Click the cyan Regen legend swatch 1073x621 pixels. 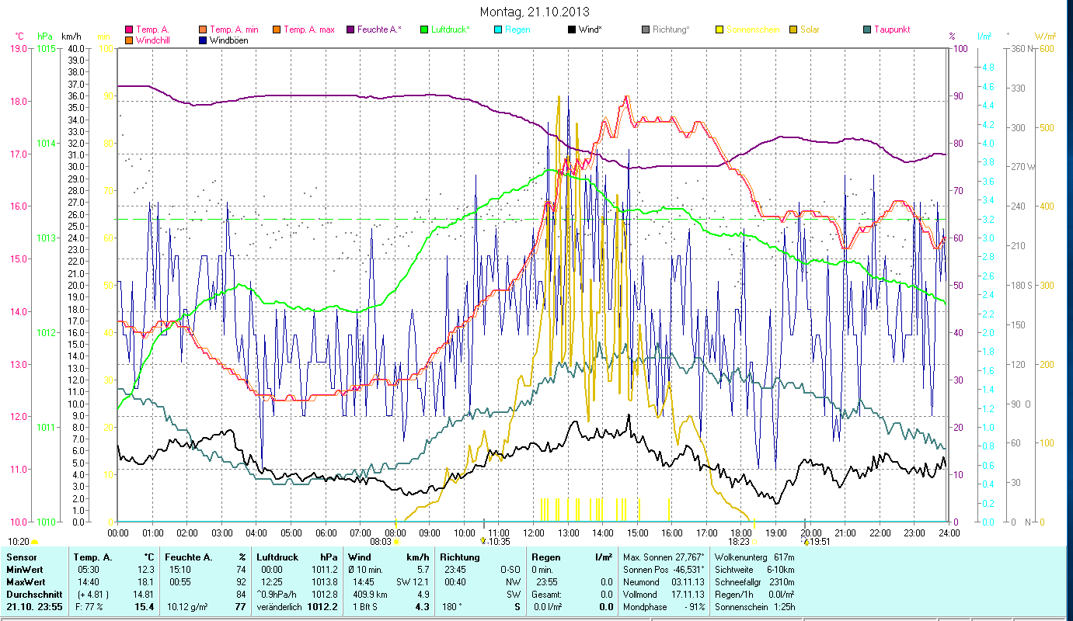[497, 29]
